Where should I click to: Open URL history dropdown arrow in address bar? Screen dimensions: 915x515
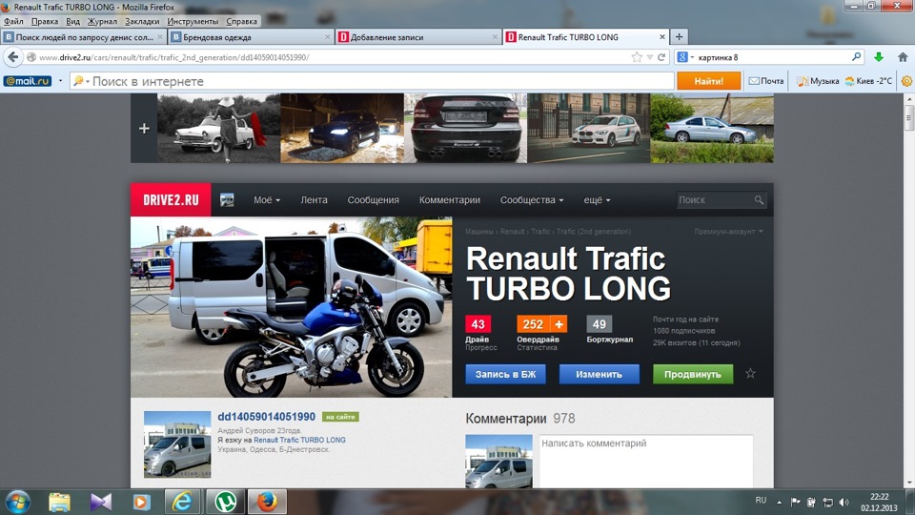[649, 57]
